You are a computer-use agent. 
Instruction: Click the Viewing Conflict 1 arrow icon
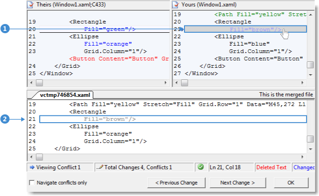[32, 167]
